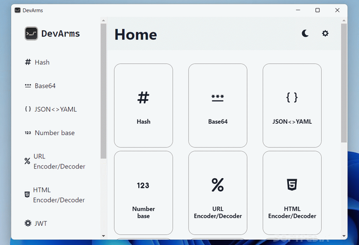Click the sidebar scrollbar thumb
359x245 pixels.
(104, 91)
